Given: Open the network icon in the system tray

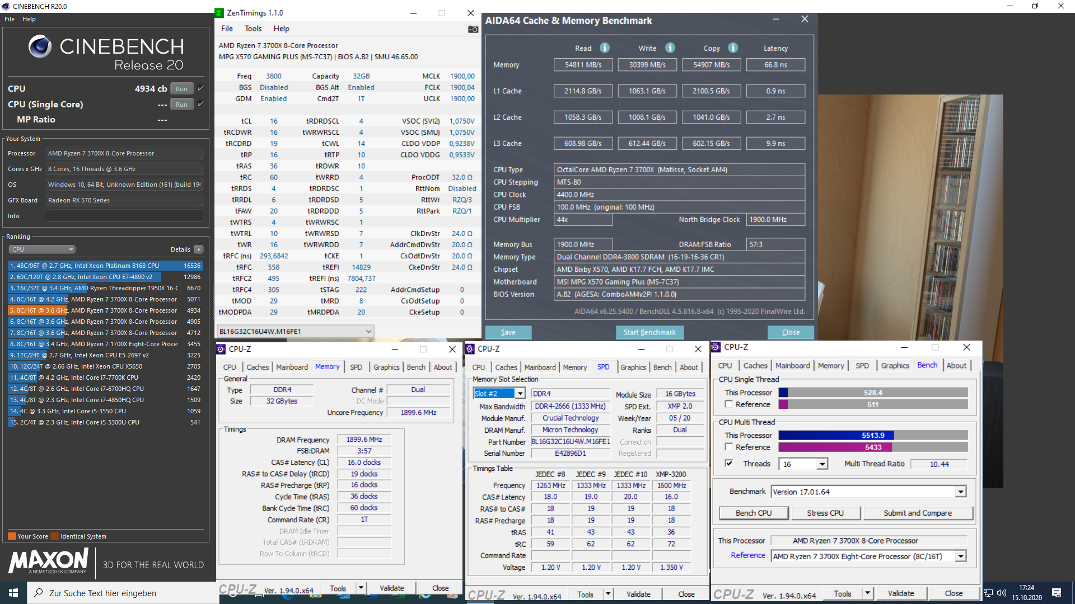Looking at the screenshot, I should coord(988,593).
